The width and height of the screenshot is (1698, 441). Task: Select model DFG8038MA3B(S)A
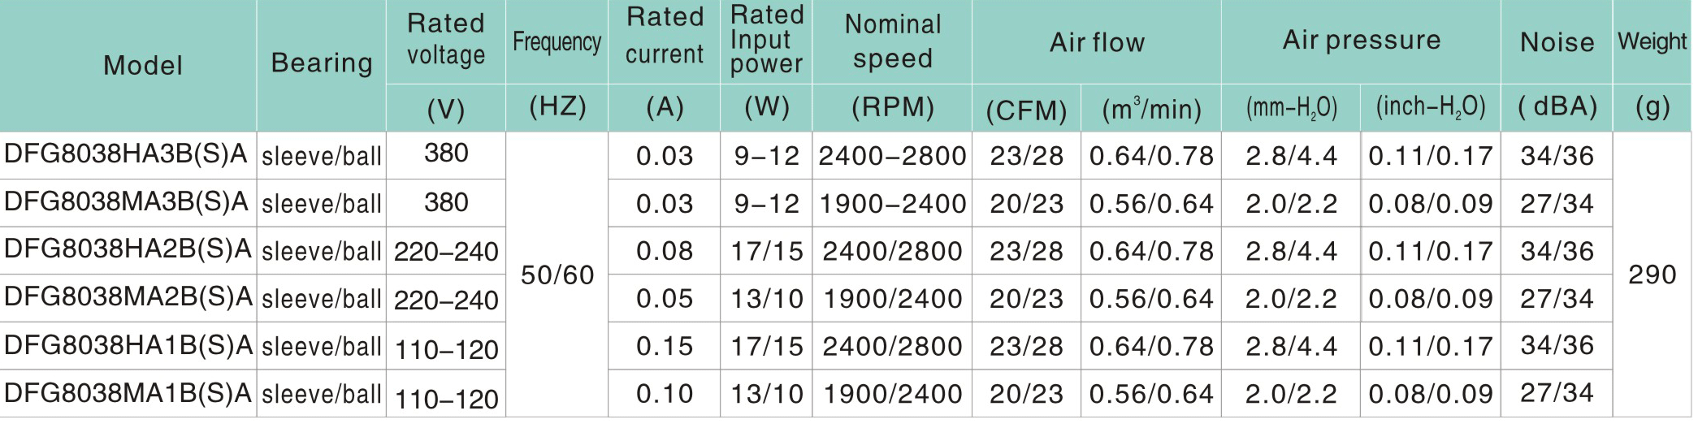click(126, 202)
